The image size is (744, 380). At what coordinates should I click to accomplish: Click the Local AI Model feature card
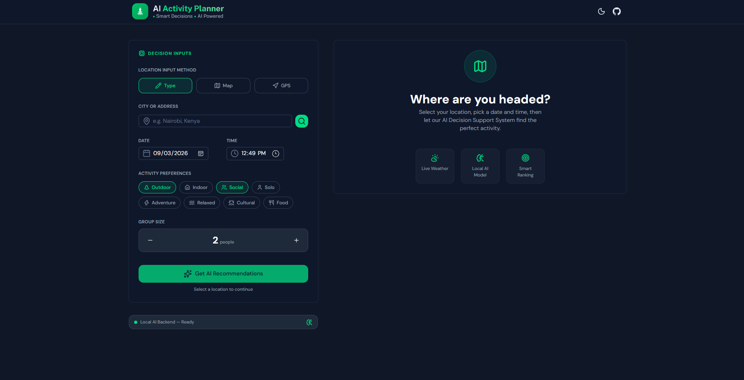point(480,166)
